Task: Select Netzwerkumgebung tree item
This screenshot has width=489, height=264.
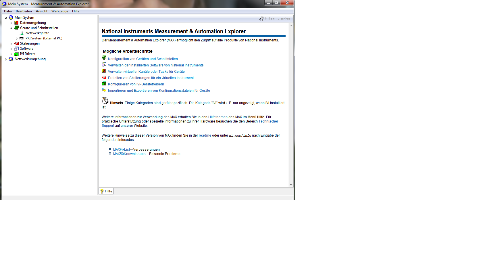Action: (30, 59)
